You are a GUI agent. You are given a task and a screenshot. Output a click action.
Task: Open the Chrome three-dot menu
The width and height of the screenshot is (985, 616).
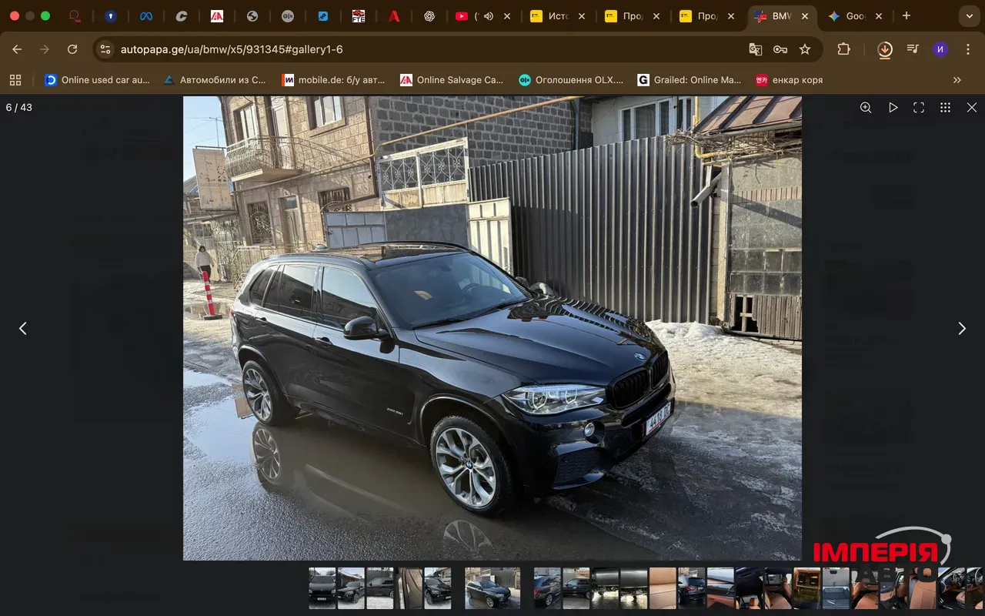968,49
